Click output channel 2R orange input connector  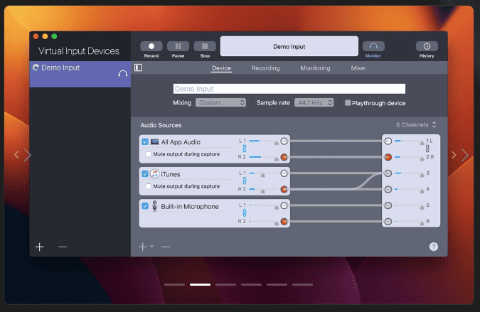click(388, 157)
